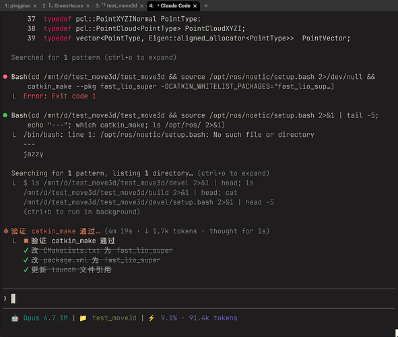Switch to the pingplan tab
The image size is (398, 337).
(18, 5)
